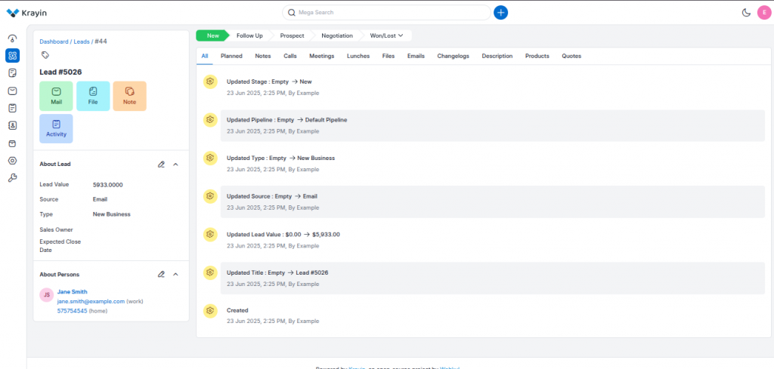Open Jane Smith person link
Image resolution: width=774 pixels, height=369 pixels.
pyautogui.click(x=72, y=291)
